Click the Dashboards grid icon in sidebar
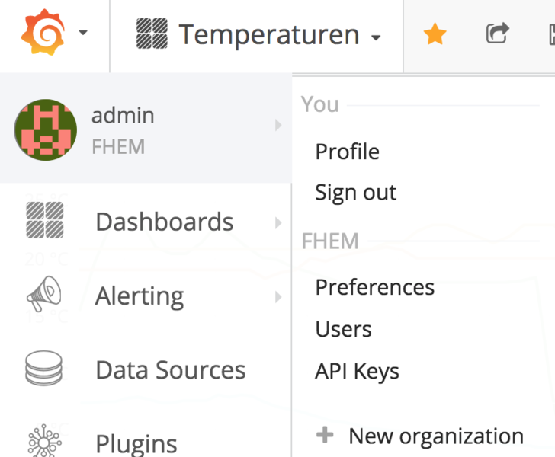The height and width of the screenshot is (457, 555). pos(44,220)
